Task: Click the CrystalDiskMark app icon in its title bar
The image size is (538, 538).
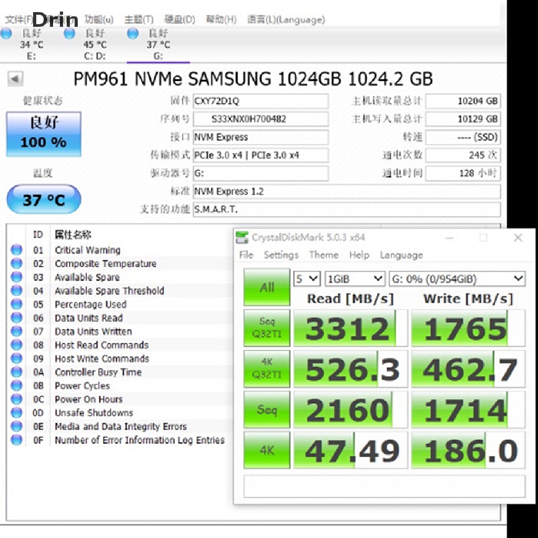Action: [242, 237]
